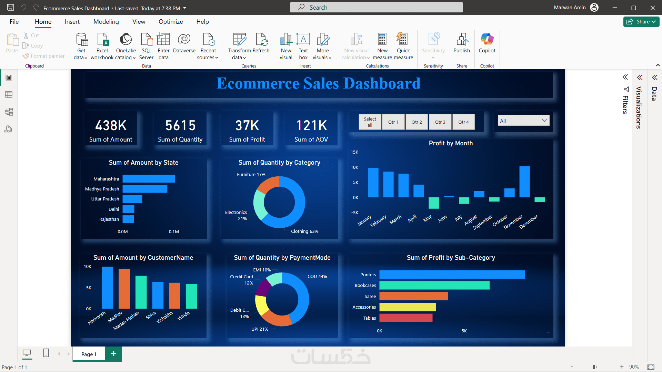Image resolution: width=662 pixels, height=372 pixels.
Task: Add a new report page
Action: point(113,354)
